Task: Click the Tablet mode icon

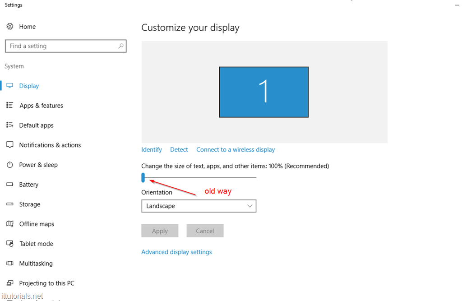Action: [x=10, y=244]
